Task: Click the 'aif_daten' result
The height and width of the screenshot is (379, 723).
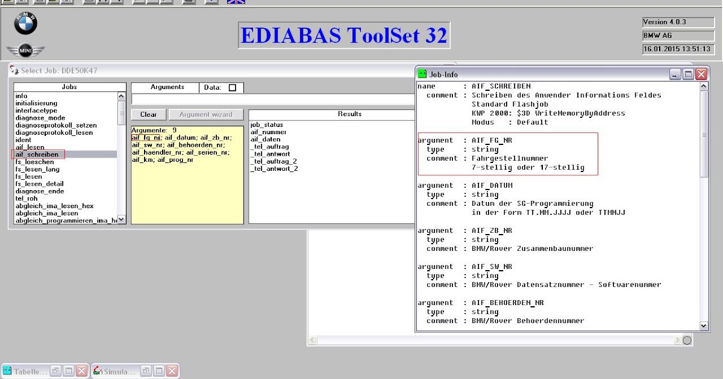Action: 265,140
